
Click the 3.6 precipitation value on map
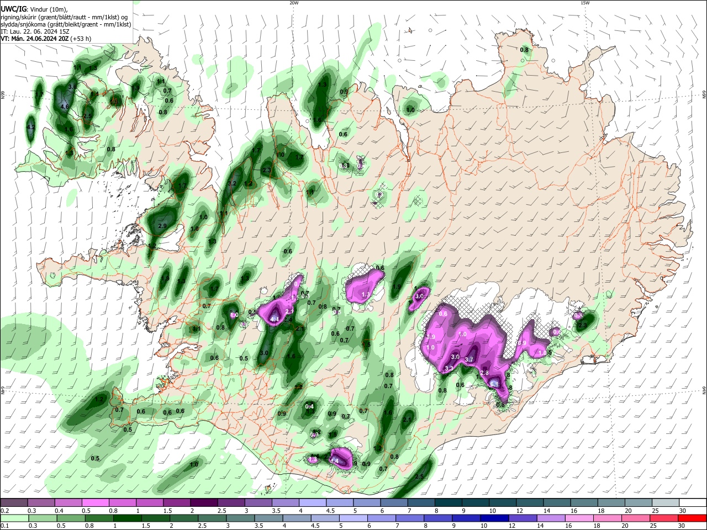click(72, 87)
